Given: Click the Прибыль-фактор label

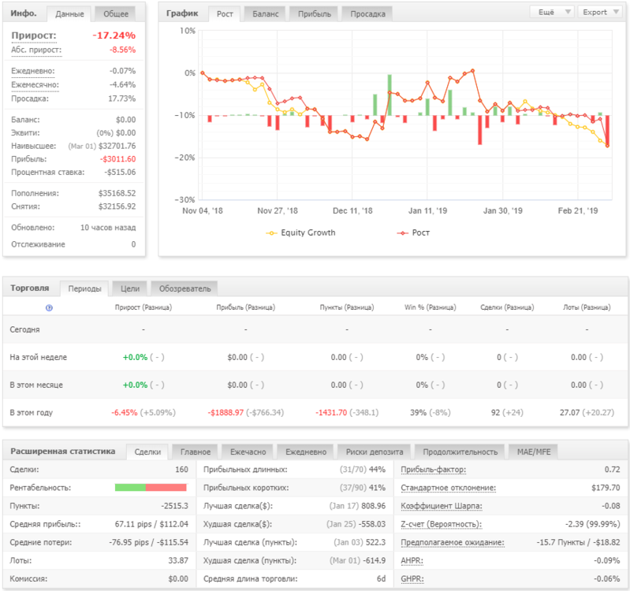Looking at the screenshot, I should [433, 470].
